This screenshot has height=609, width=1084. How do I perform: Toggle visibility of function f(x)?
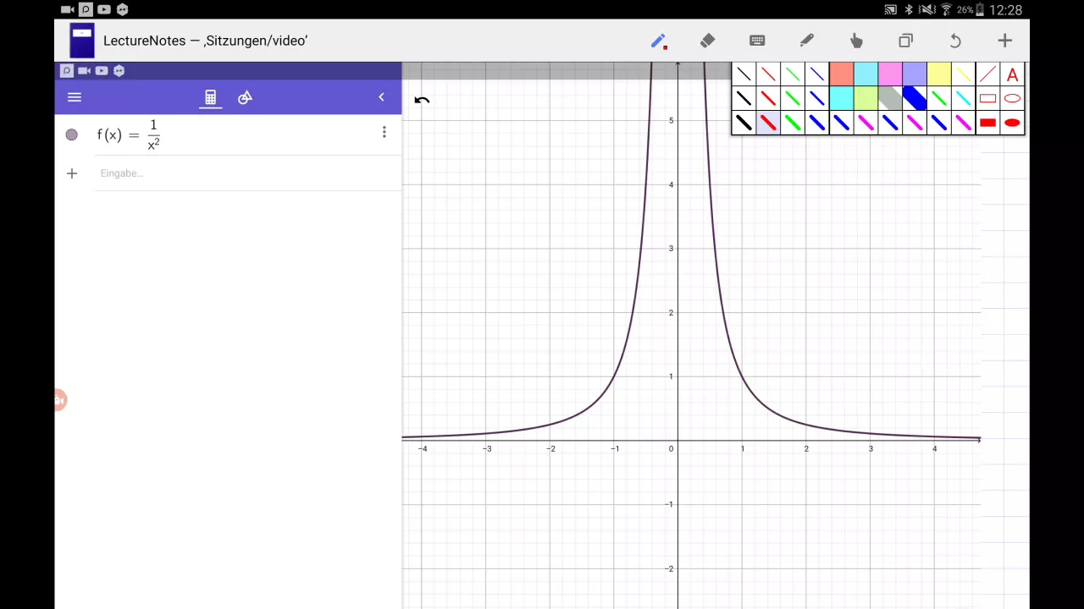click(71, 134)
